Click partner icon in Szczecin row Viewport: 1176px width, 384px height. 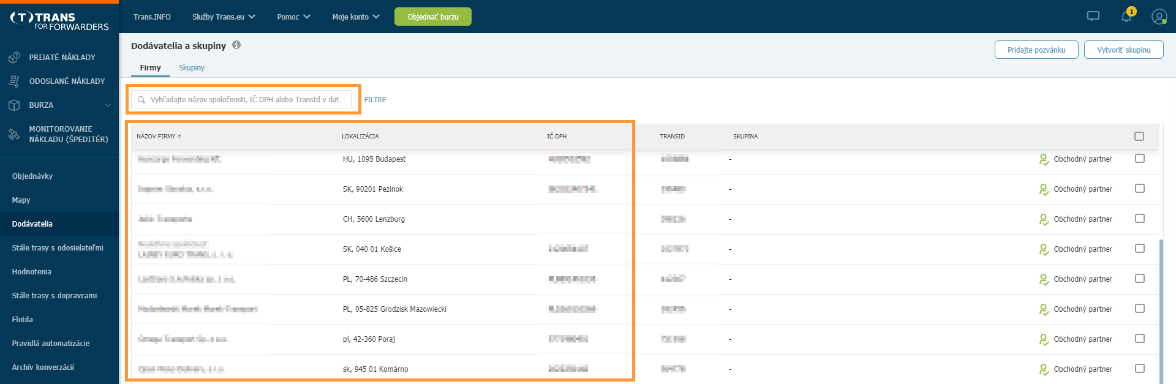(1044, 279)
